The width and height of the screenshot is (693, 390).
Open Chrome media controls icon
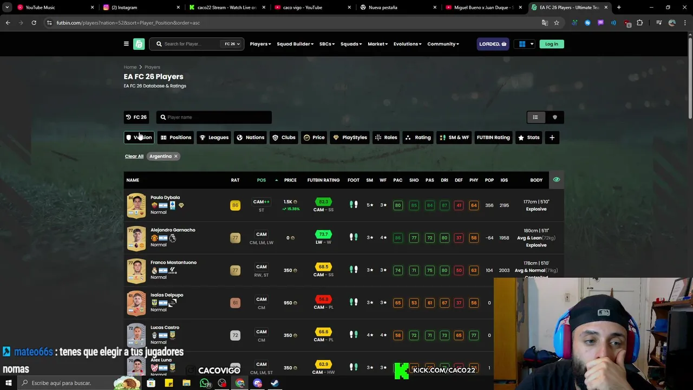click(659, 23)
